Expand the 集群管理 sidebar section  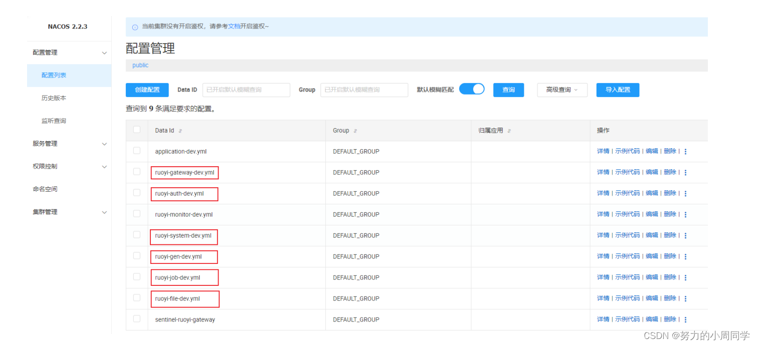click(104, 212)
